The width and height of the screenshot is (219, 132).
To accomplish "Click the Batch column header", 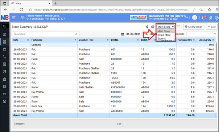I will click(x=148, y=40).
